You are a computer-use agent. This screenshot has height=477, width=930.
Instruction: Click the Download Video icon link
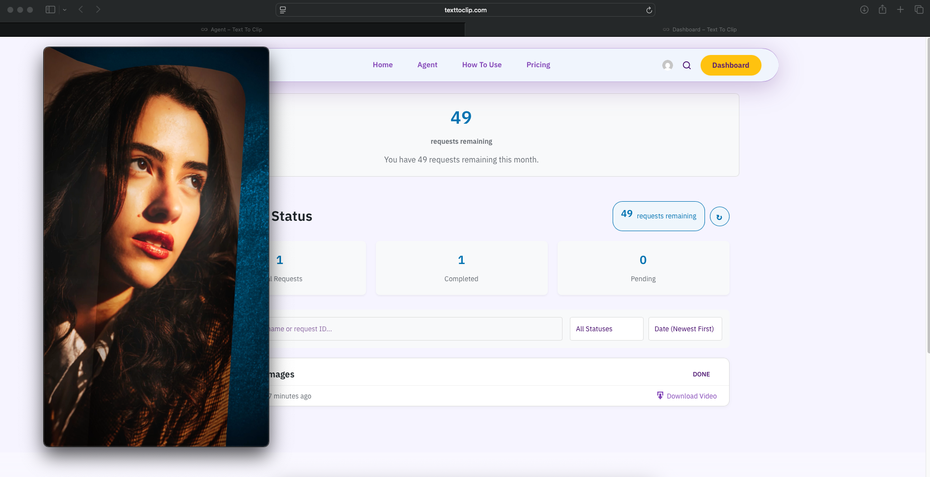point(687,396)
